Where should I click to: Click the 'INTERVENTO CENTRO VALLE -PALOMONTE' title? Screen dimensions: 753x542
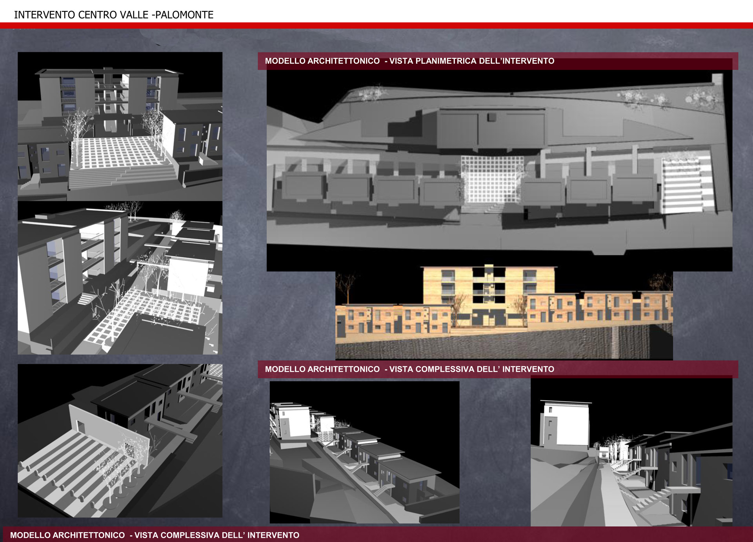114,15
